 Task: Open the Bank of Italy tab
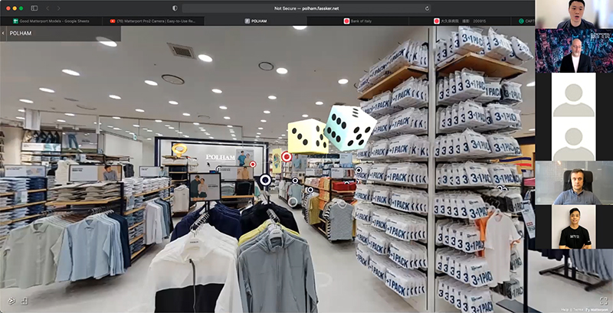[357, 21]
